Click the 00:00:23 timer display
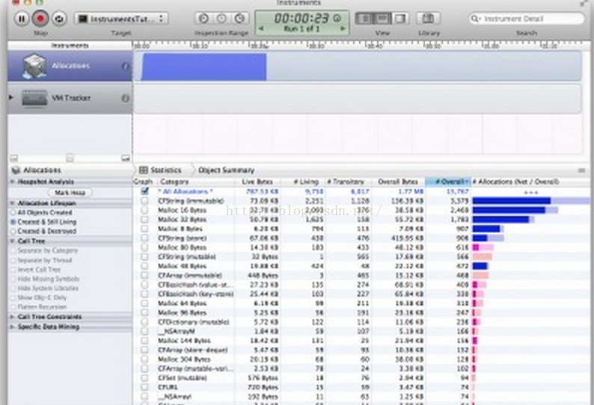 [x=302, y=18]
